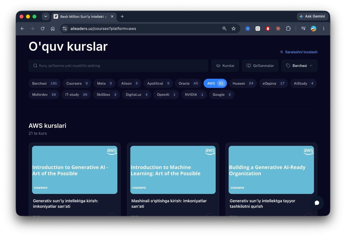346x237 pixels.
Task: Select the Meta platform chip
Action: tap(104, 83)
